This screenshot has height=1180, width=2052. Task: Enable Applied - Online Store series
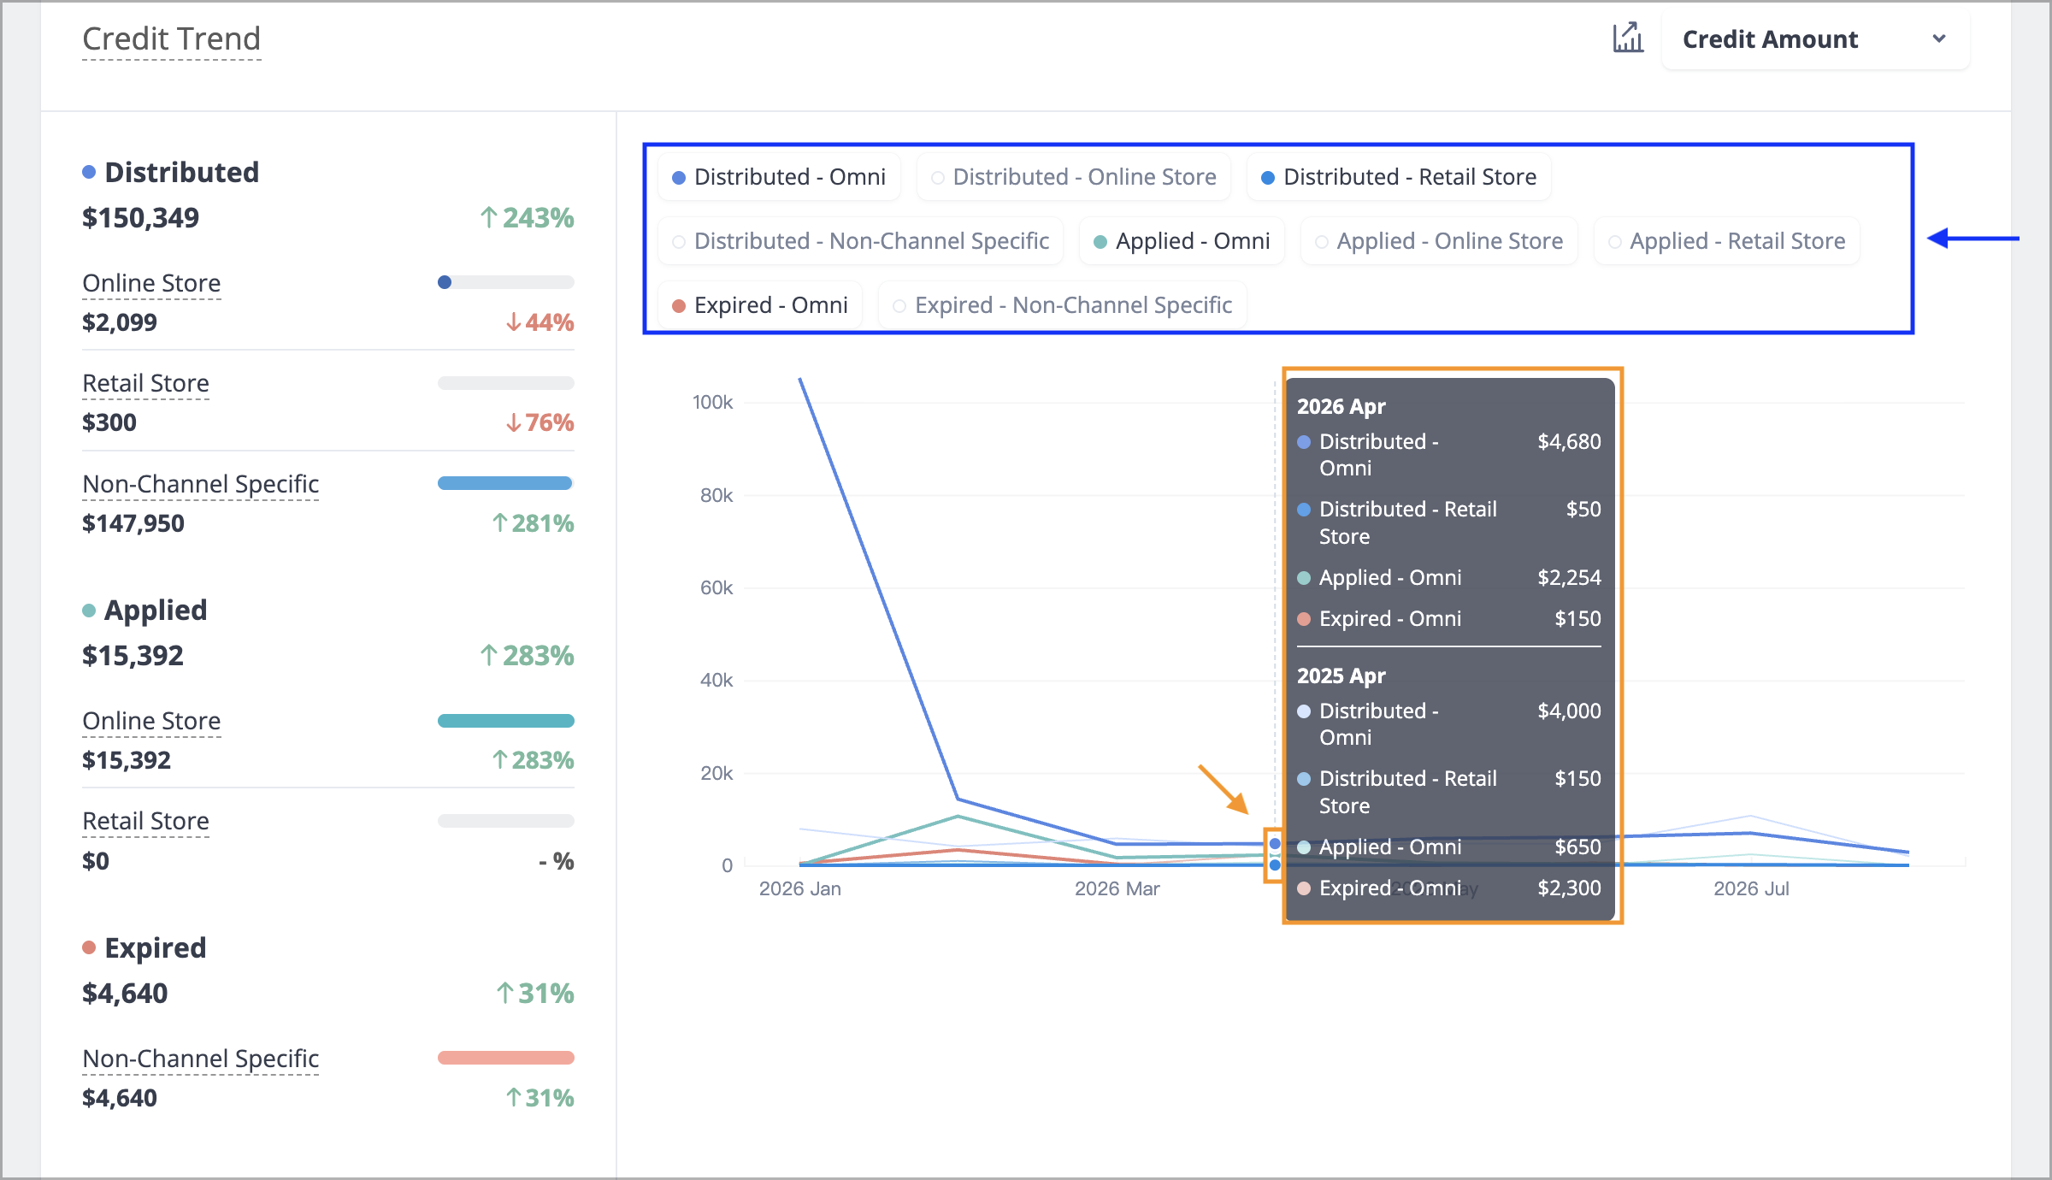(1439, 241)
